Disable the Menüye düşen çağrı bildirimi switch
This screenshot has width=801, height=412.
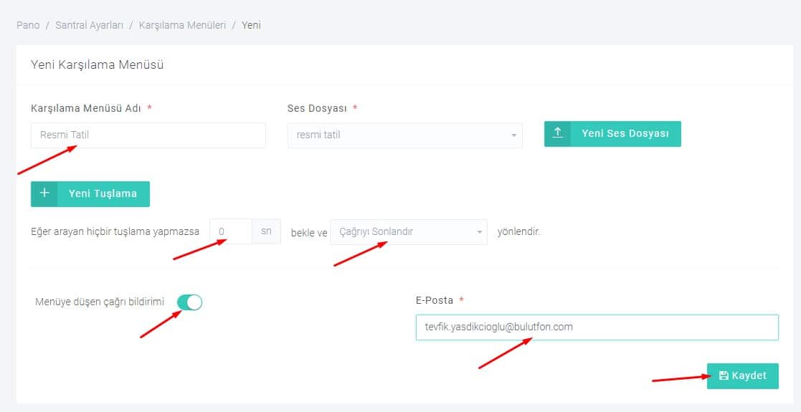point(190,302)
